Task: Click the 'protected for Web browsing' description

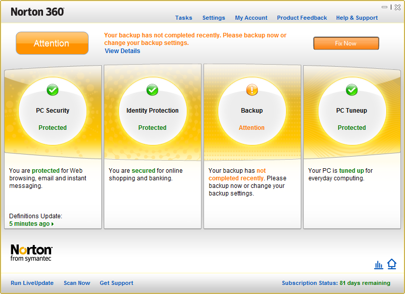Action: tap(48, 178)
